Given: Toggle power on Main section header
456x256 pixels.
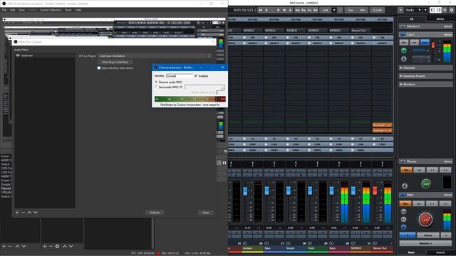Looking at the screenshot, I should [403, 195].
